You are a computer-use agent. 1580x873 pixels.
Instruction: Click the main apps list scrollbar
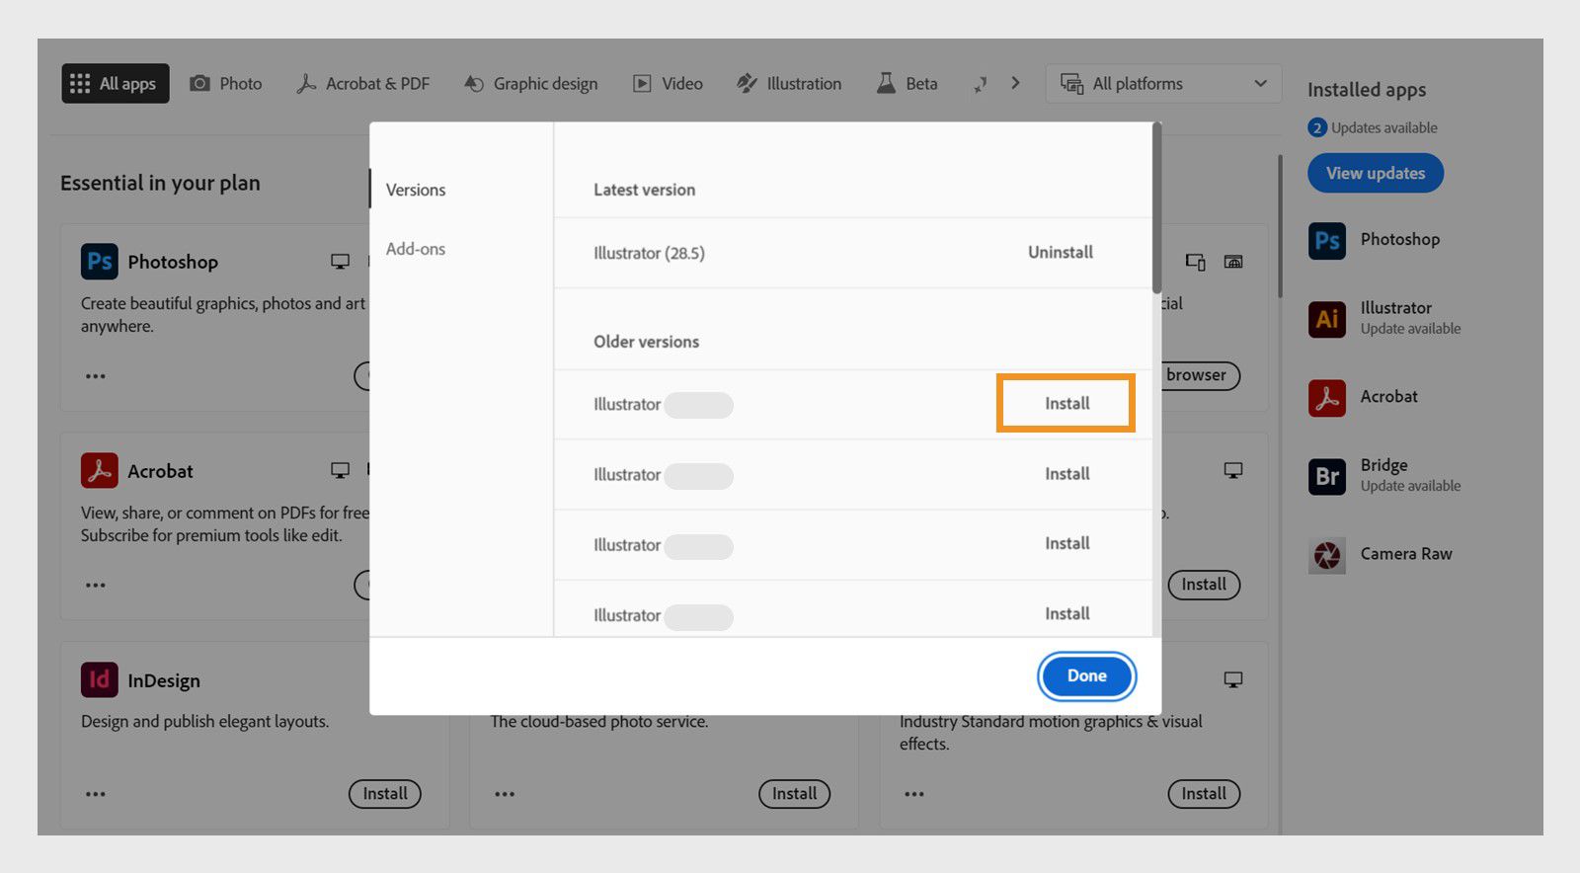pyautogui.click(x=1280, y=226)
